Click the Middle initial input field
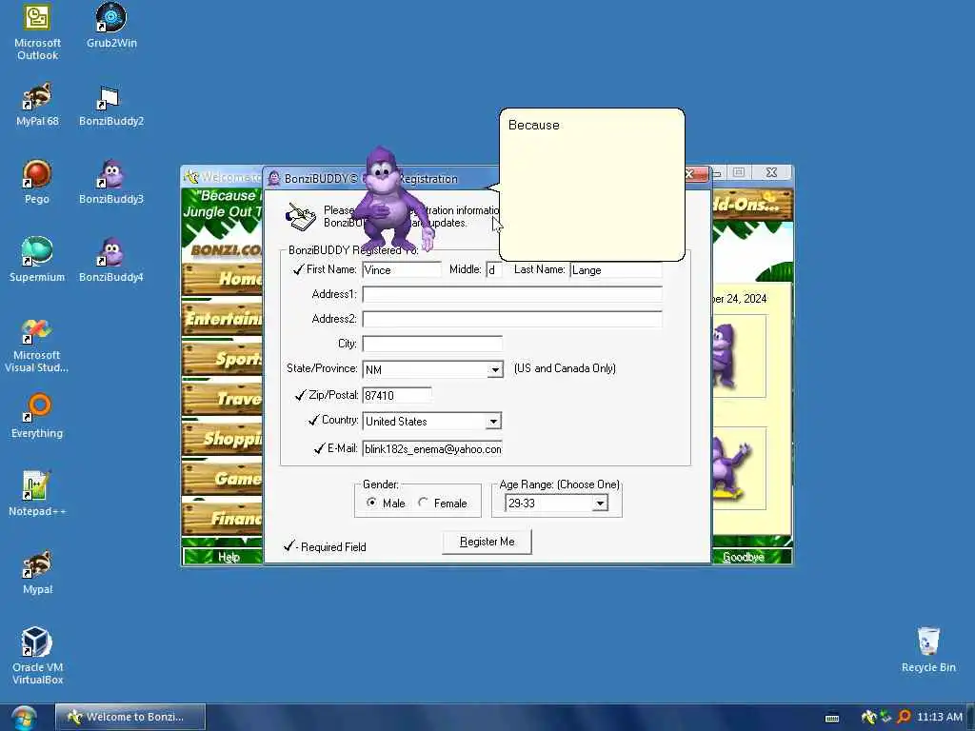Screen dimensions: 975x731 point(494,269)
